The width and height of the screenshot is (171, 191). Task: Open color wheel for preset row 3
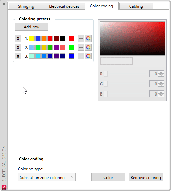pos(88,56)
